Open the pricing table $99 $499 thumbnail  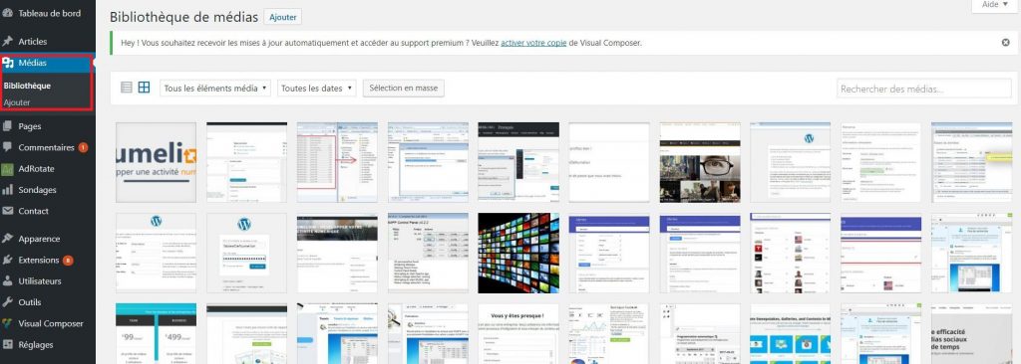pyautogui.click(x=156, y=333)
